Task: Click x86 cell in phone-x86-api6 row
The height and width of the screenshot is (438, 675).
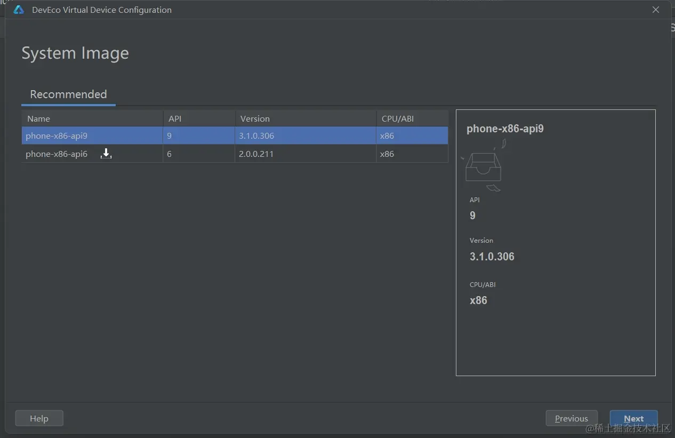Action: pyautogui.click(x=412, y=154)
